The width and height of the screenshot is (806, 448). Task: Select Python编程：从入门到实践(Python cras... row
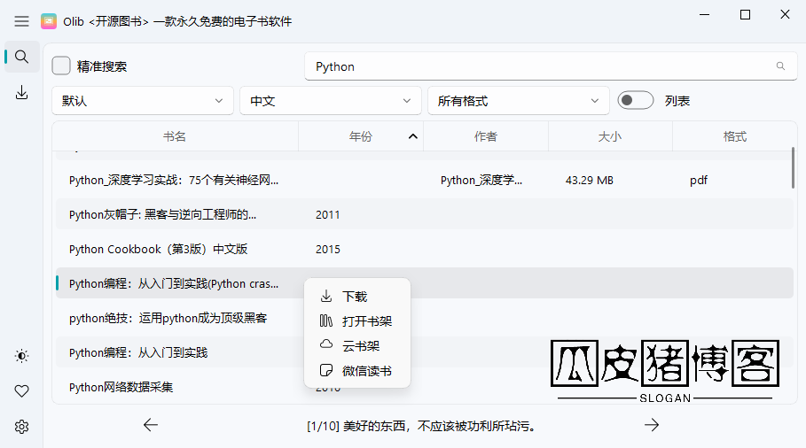coord(424,283)
